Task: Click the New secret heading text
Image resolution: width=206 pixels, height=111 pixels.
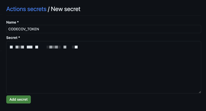Action: [x=65, y=9]
